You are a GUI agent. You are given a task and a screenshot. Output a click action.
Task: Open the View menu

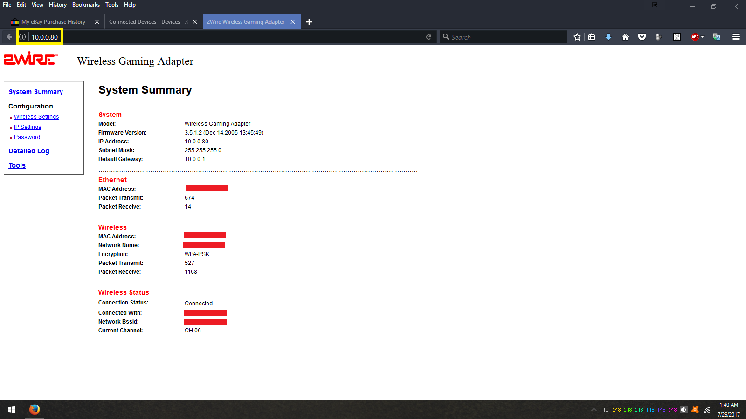point(37,5)
